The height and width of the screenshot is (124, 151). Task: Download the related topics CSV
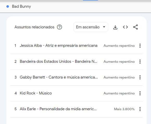115,27
